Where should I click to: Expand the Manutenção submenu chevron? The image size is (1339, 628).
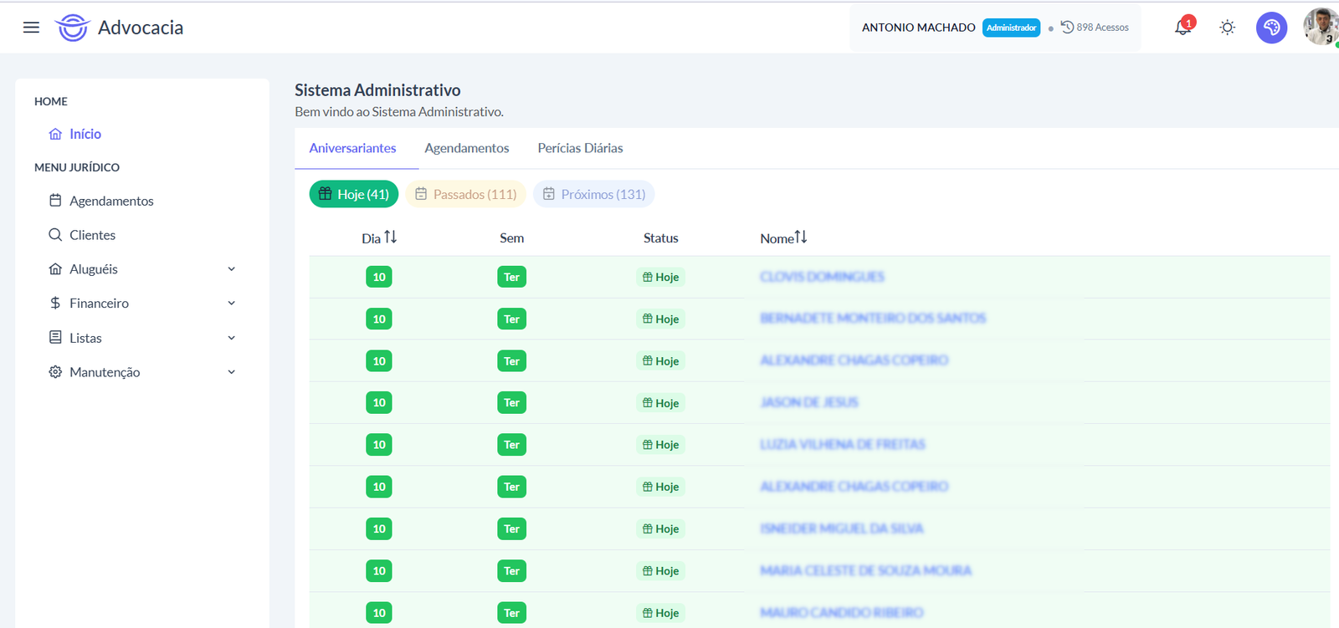(x=232, y=372)
